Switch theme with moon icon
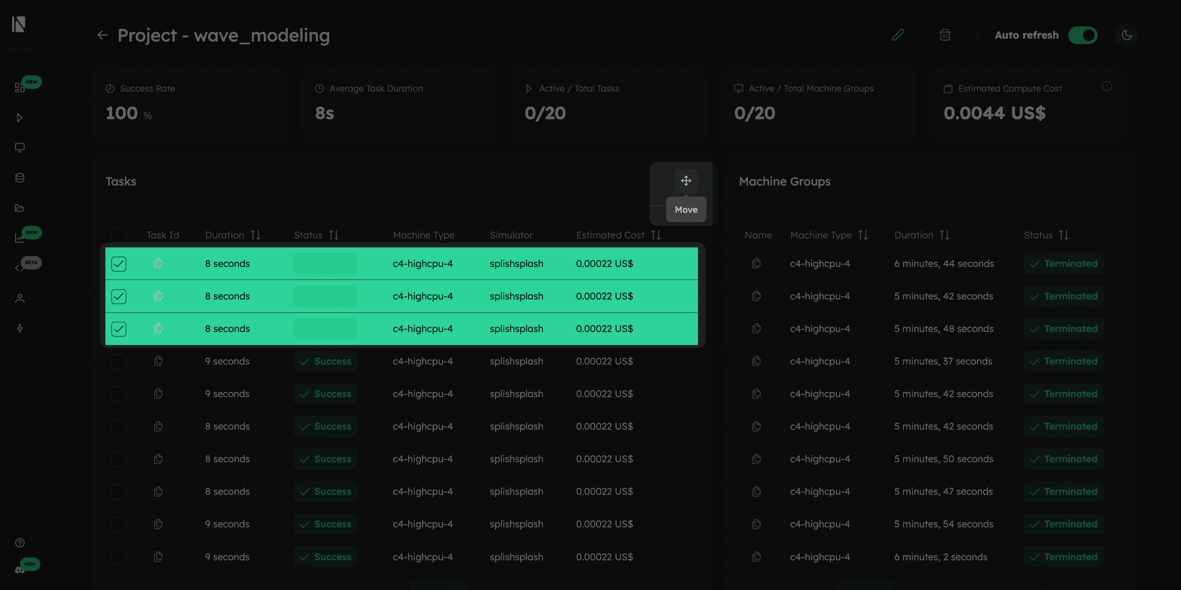The height and width of the screenshot is (590, 1181). click(1126, 35)
